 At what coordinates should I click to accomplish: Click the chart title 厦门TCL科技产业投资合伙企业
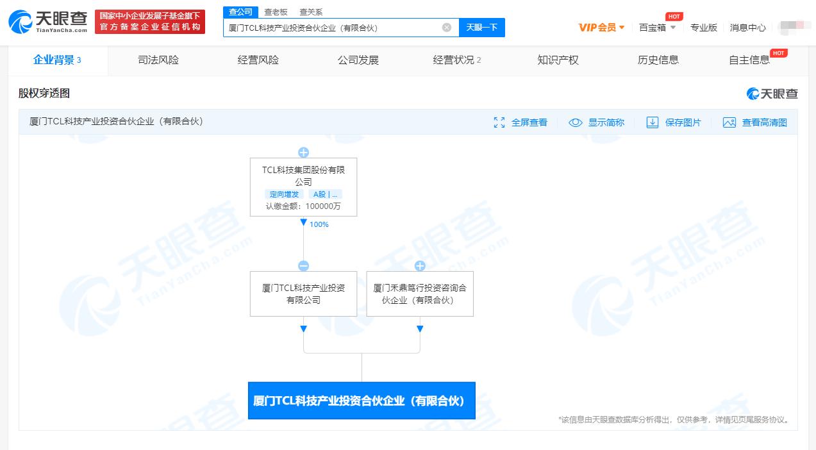coord(116,121)
